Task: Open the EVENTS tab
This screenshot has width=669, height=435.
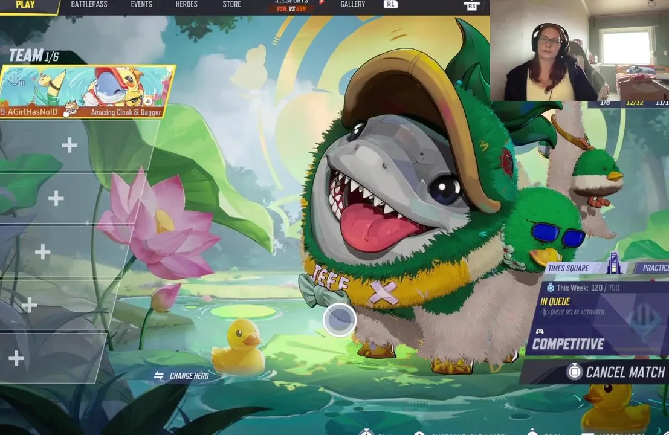Action: pyautogui.click(x=141, y=4)
